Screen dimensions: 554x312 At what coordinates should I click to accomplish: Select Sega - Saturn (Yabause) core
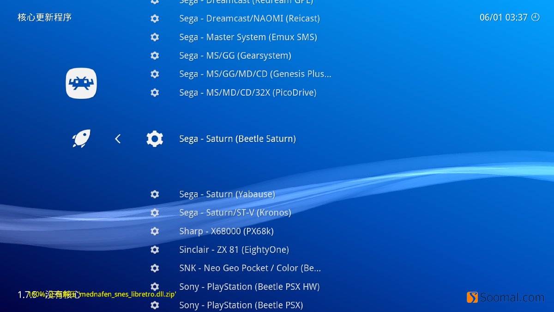coord(227,194)
